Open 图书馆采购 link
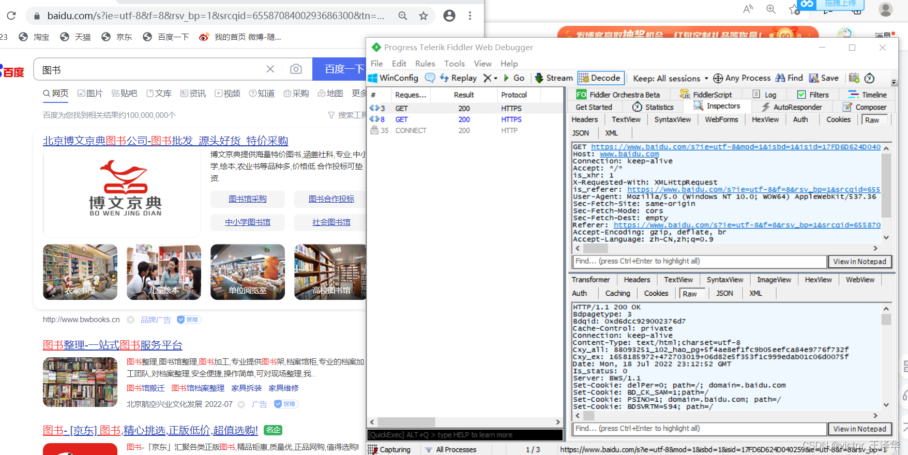The height and width of the screenshot is (455, 908). click(248, 199)
